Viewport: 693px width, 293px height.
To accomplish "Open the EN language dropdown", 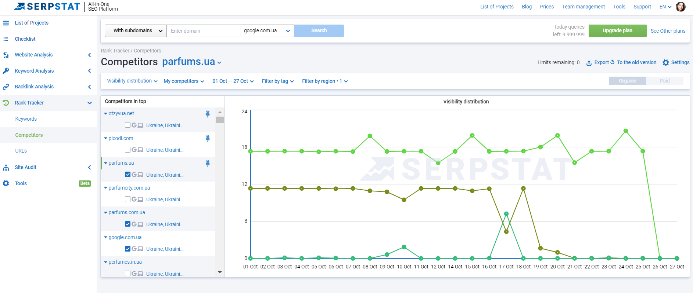I will coord(665,7).
